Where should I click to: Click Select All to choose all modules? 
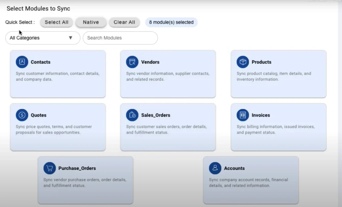56,22
